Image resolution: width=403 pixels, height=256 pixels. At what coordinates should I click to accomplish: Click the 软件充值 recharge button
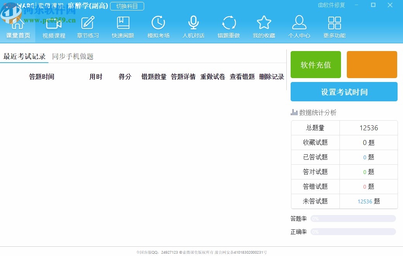pyautogui.click(x=315, y=65)
